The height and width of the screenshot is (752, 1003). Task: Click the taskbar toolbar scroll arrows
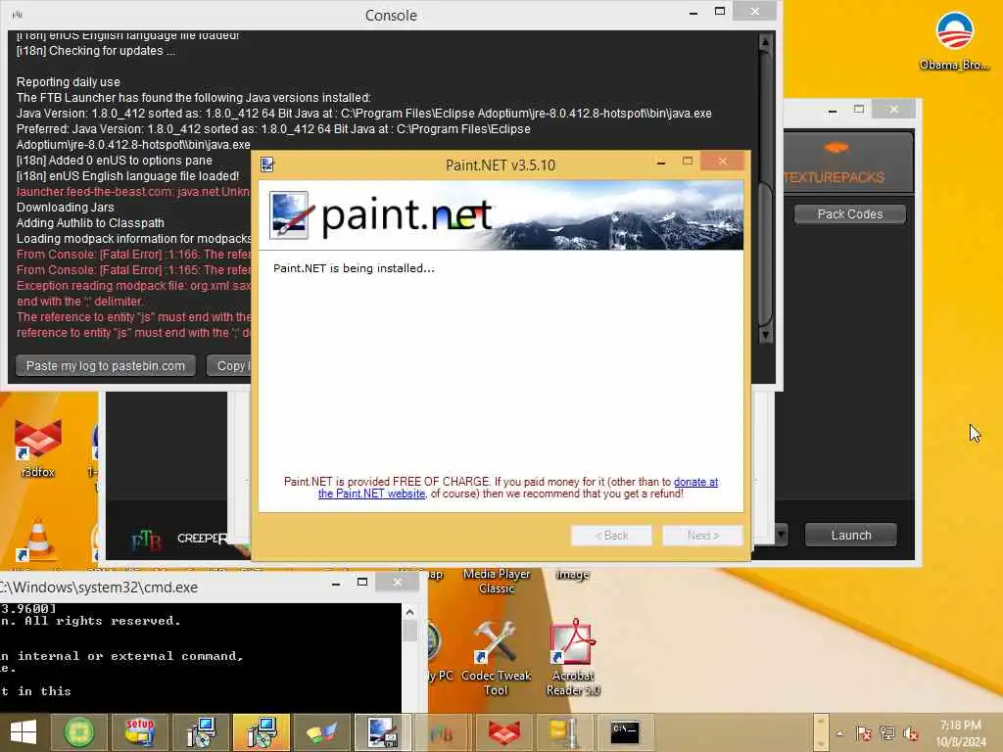(822, 732)
